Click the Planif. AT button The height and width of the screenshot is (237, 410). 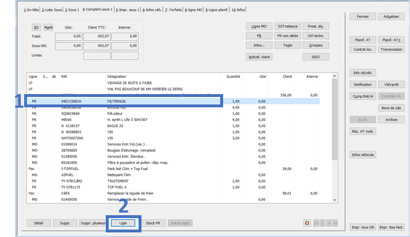point(363,40)
